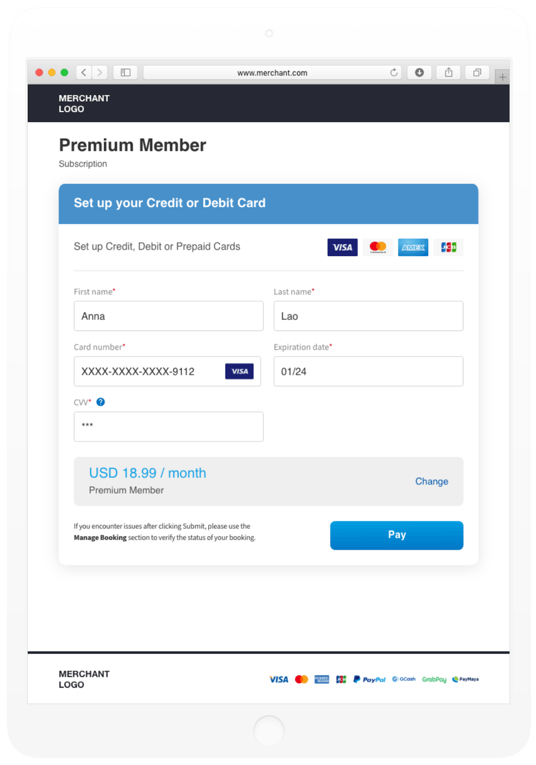
Task: Reload the page with refresh icon
Action: (394, 72)
